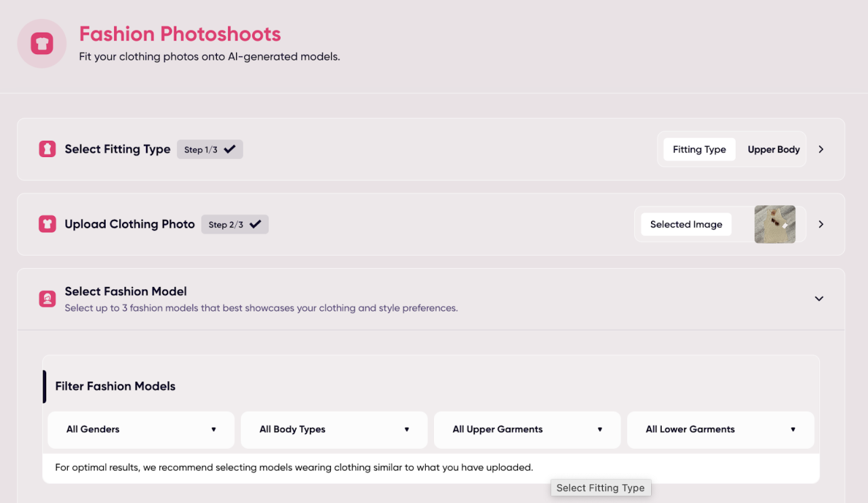Click the Upload Clothing Photo heading
The height and width of the screenshot is (503, 868).
coord(130,224)
